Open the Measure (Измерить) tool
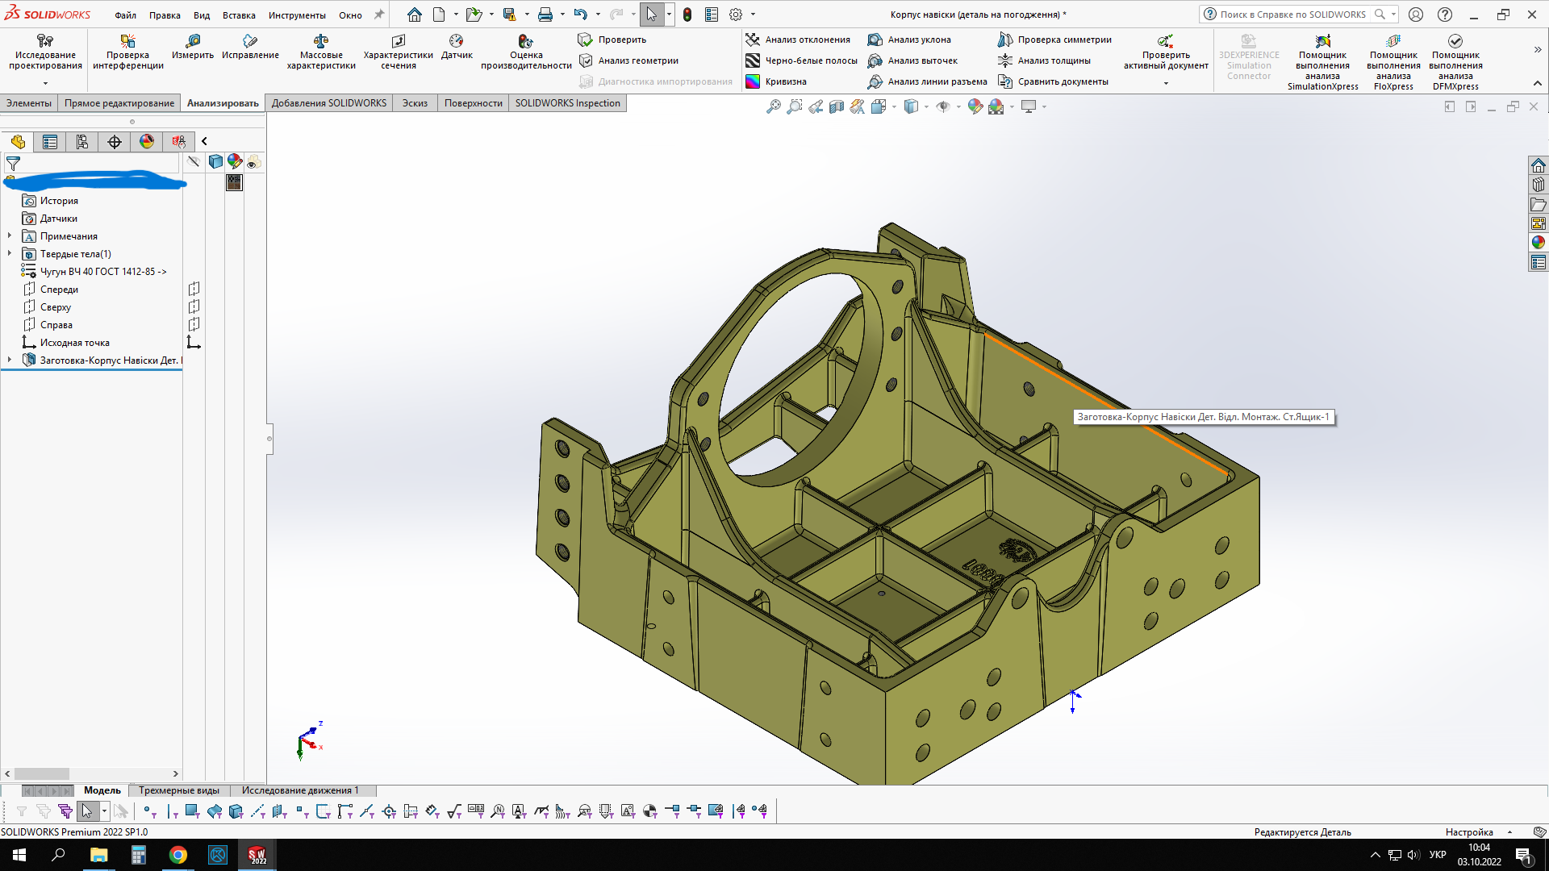 click(193, 47)
